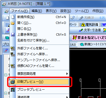Expand the 連結処理 submenu arrow
Image resolution: width=106 pixels, height=98 pixels.
click(x=67, y=97)
